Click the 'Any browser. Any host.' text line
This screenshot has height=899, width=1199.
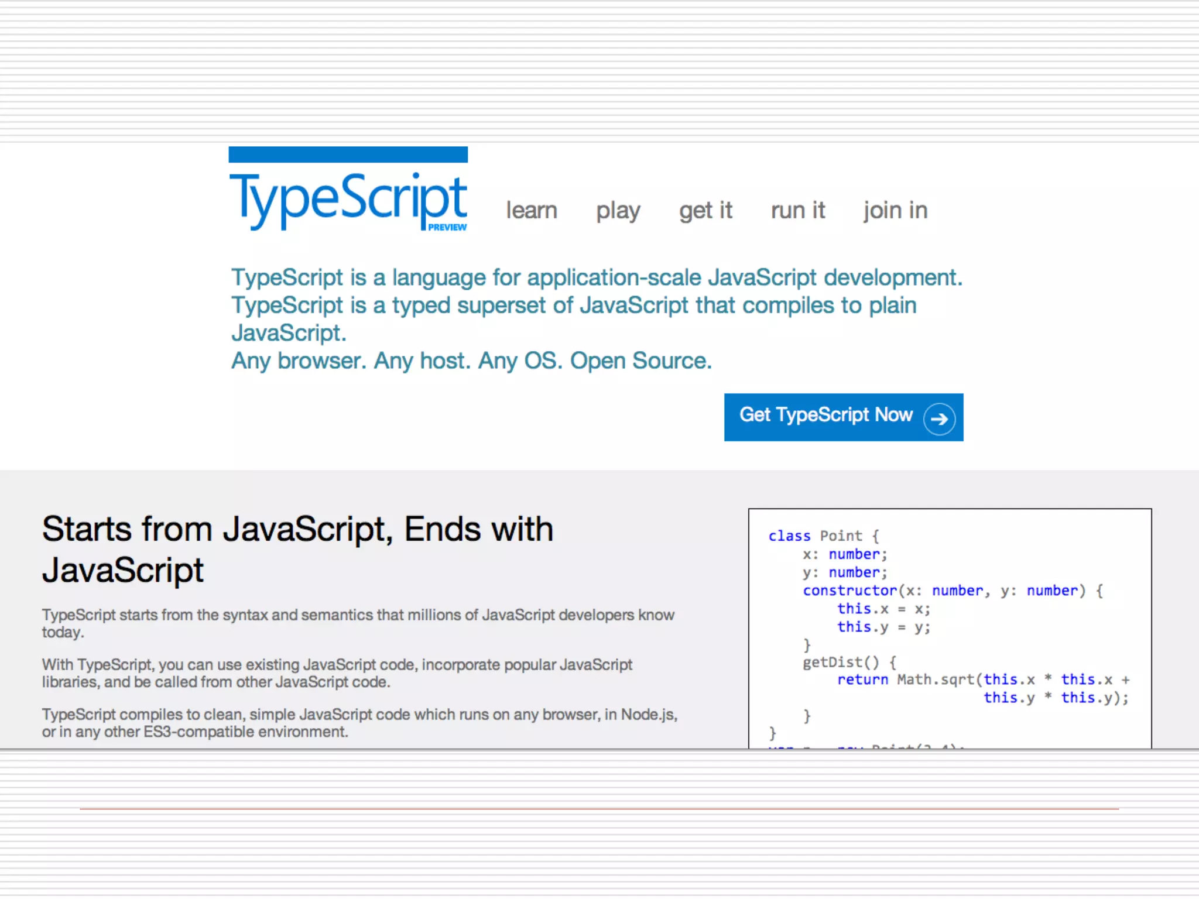[x=471, y=361]
